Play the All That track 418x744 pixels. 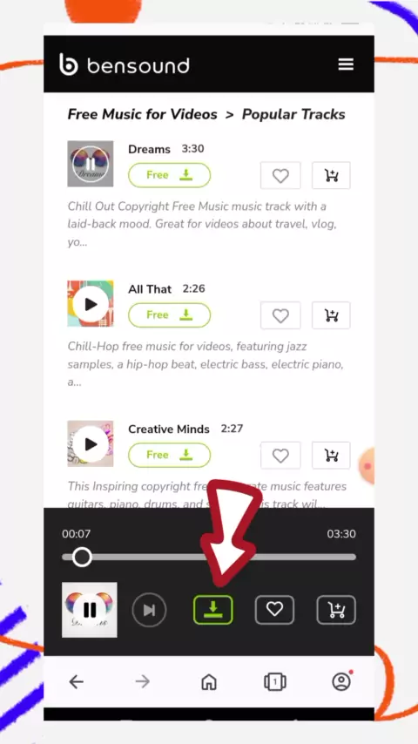(x=91, y=304)
